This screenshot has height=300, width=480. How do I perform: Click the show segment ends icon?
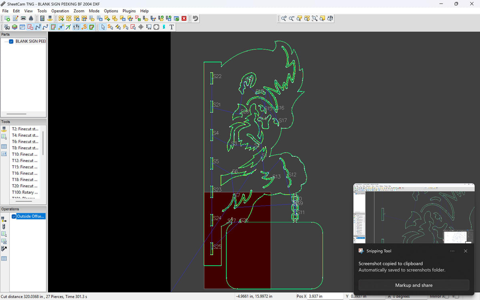pyautogui.click(x=38, y=27)
